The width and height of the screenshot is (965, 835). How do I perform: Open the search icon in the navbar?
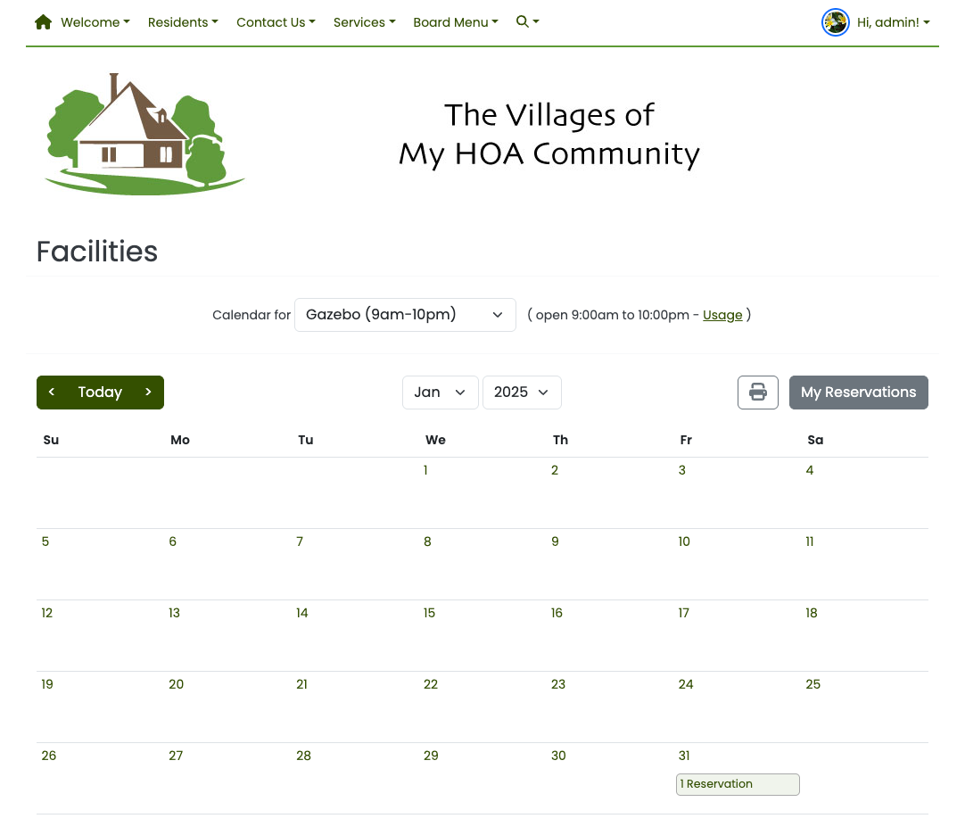[x=522, y=21]
